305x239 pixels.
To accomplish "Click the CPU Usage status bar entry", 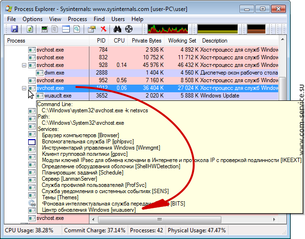I will 29,230.
